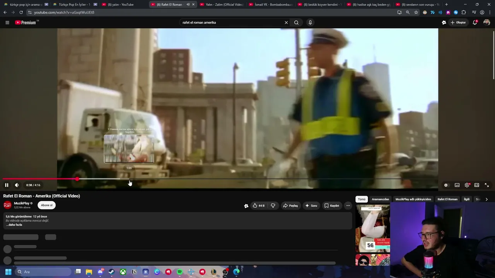Open the account avatar menu
This screenshot has width=495, height=278.
click(x=487, y=22)
